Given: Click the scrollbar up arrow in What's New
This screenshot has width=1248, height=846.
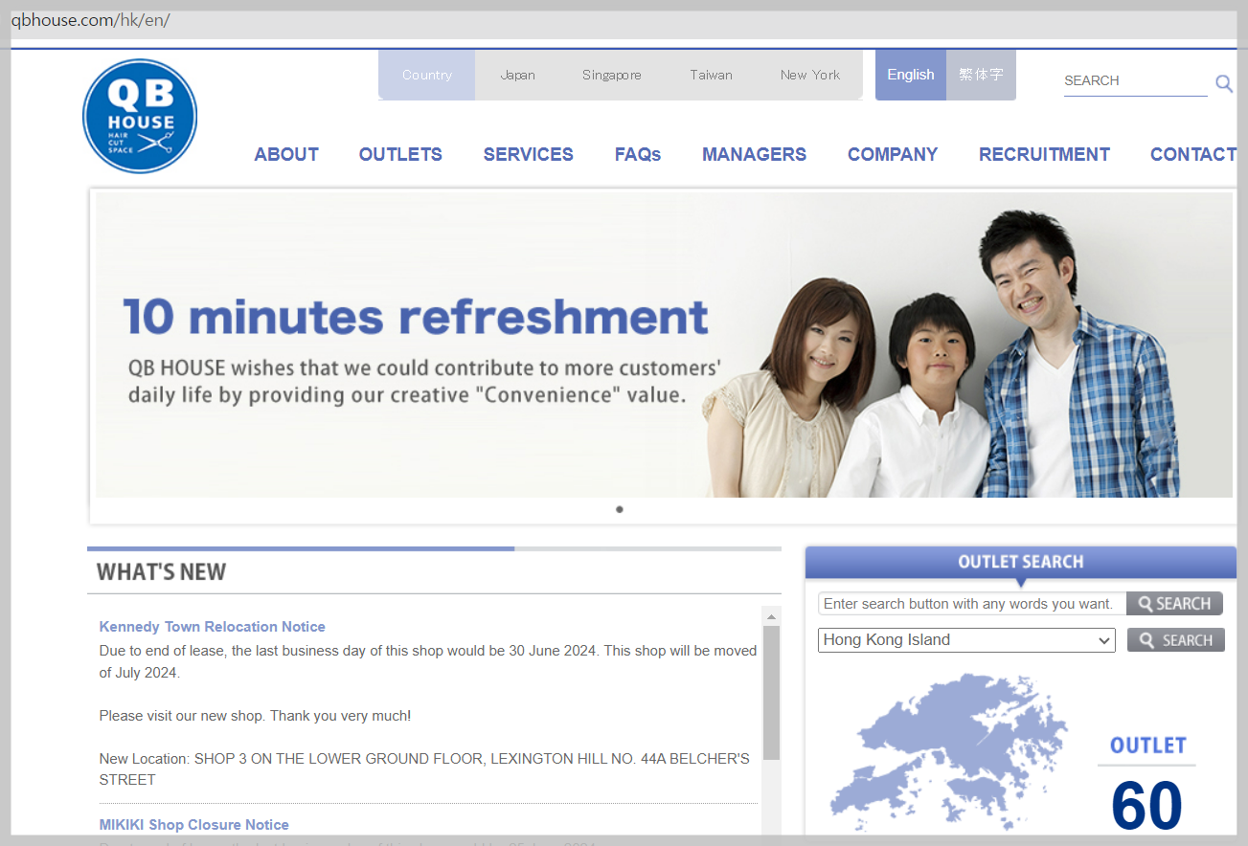Looking at the screenshot, I should coord(771,616).
